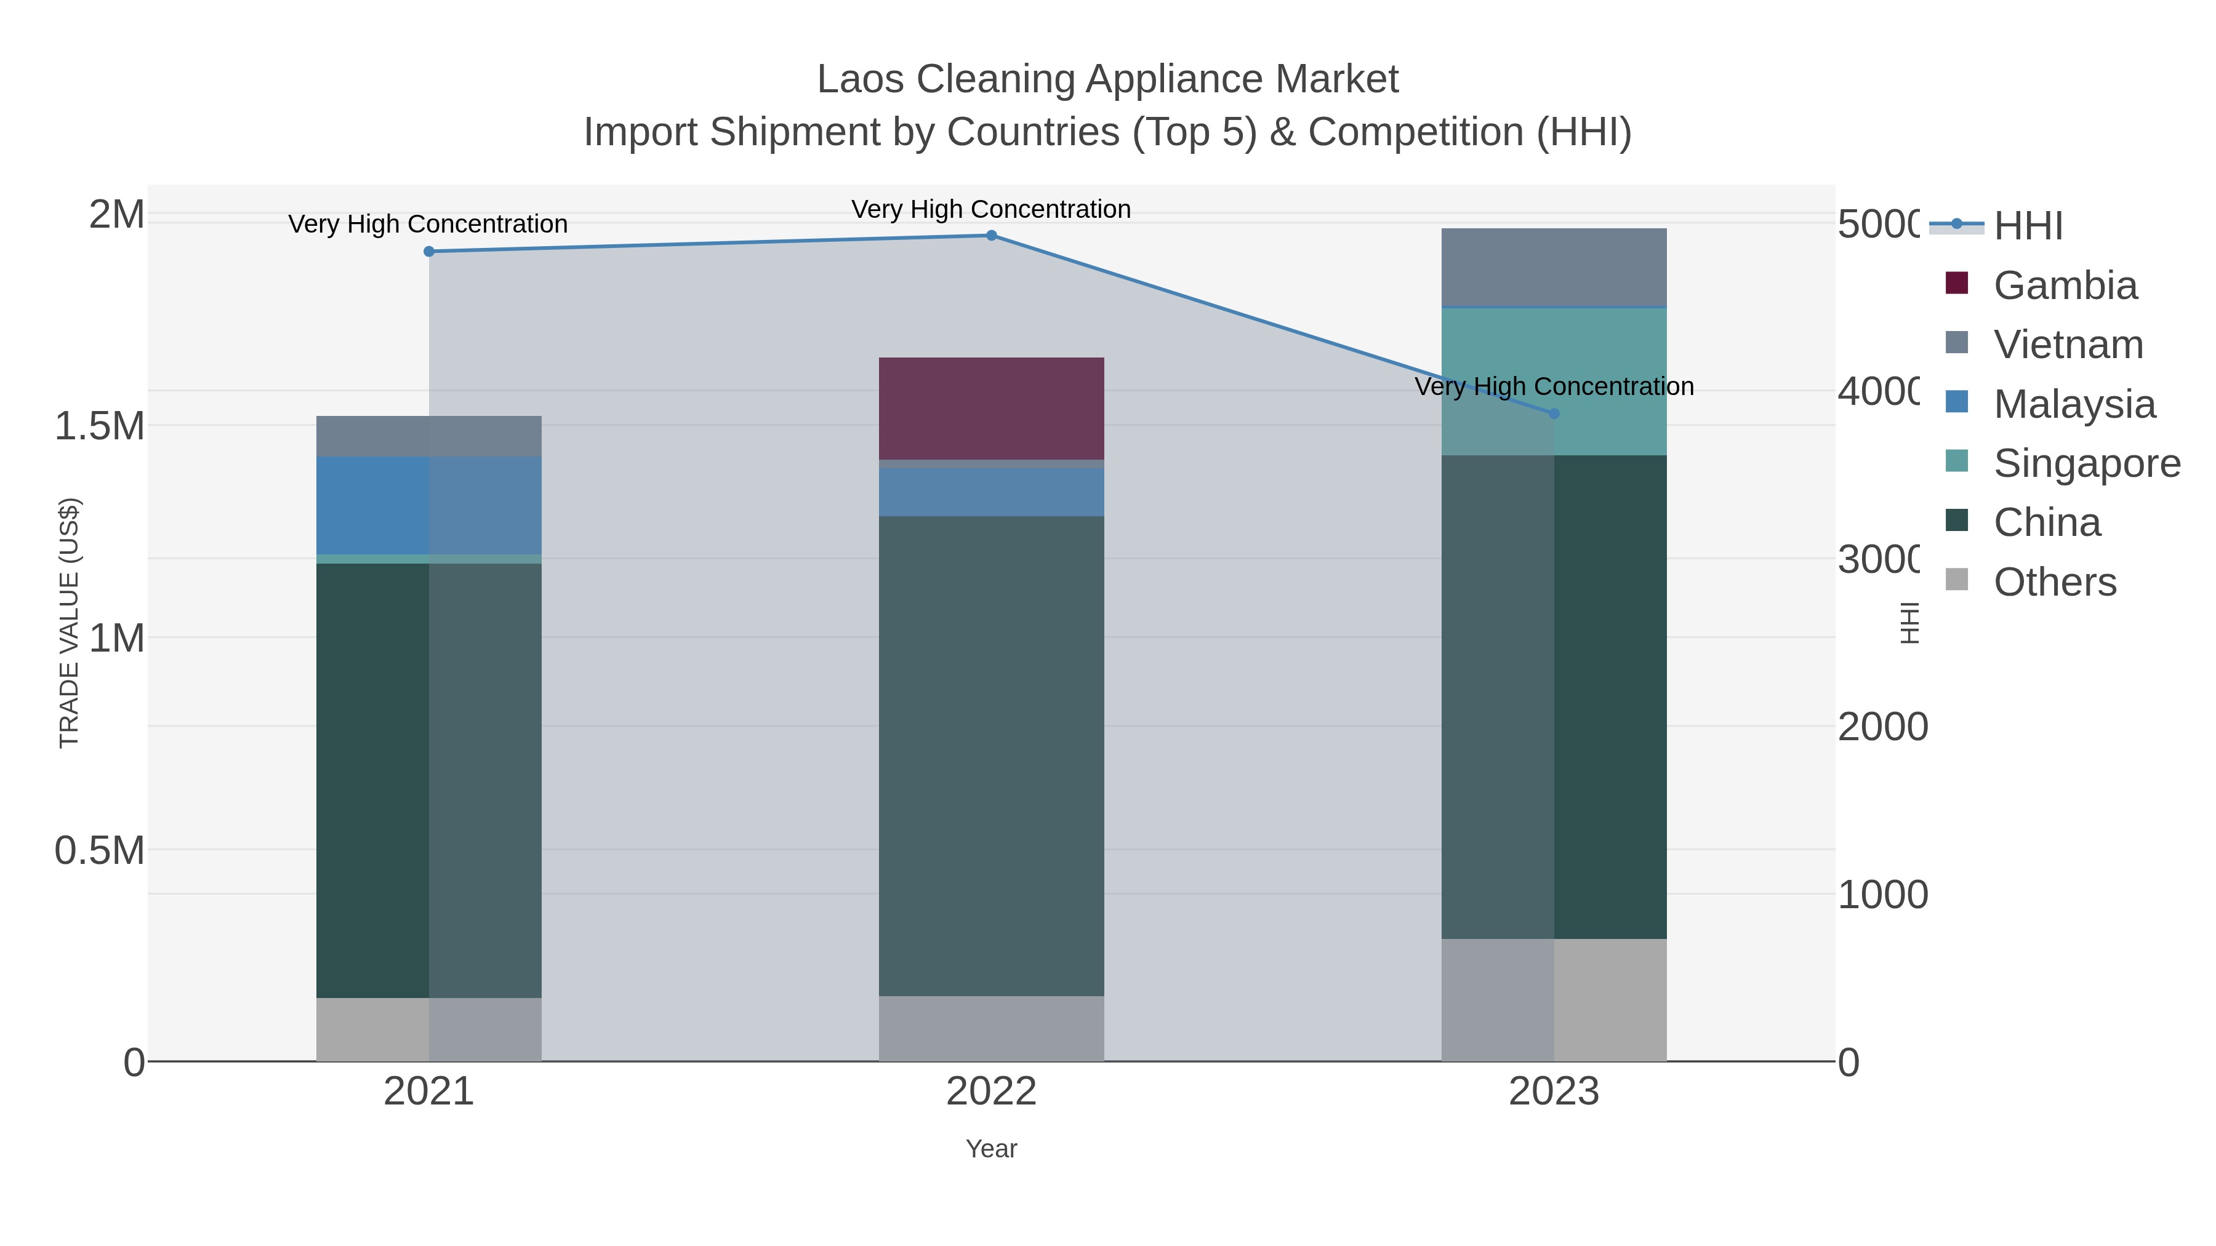
Task: Click the 1M left axis tick label
Action: [117, 639]
